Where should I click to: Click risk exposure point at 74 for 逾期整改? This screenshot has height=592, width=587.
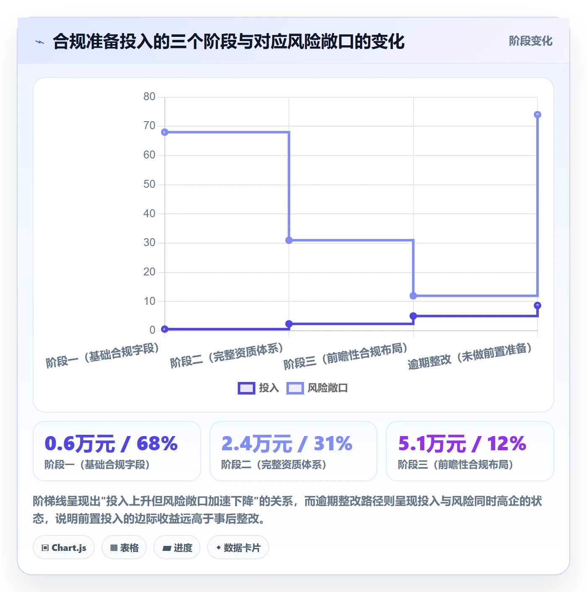[538, 114]
